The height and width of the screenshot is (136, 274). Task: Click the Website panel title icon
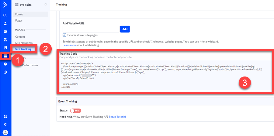pyautogui.click(x=17, y=5)
